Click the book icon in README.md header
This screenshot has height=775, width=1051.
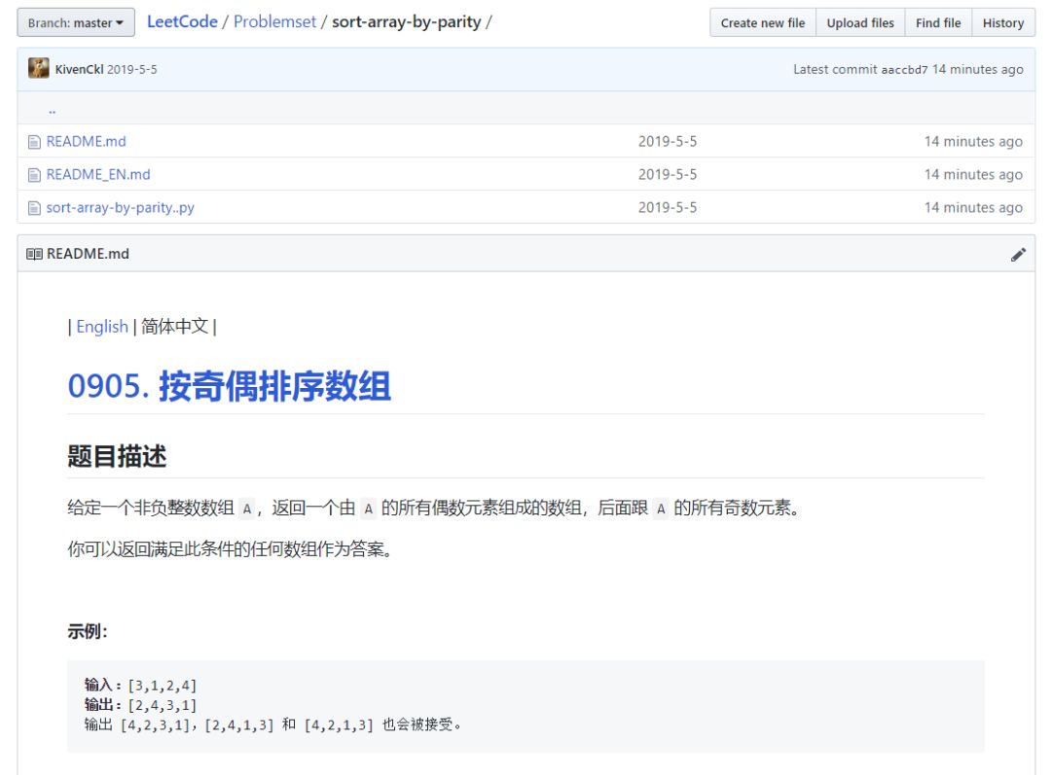pos(34,254)
